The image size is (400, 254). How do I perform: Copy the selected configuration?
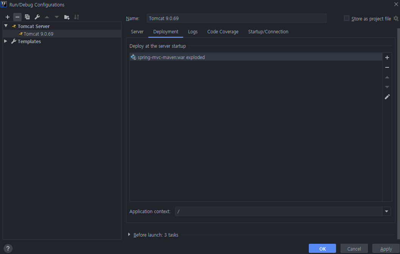click(27, 17)
